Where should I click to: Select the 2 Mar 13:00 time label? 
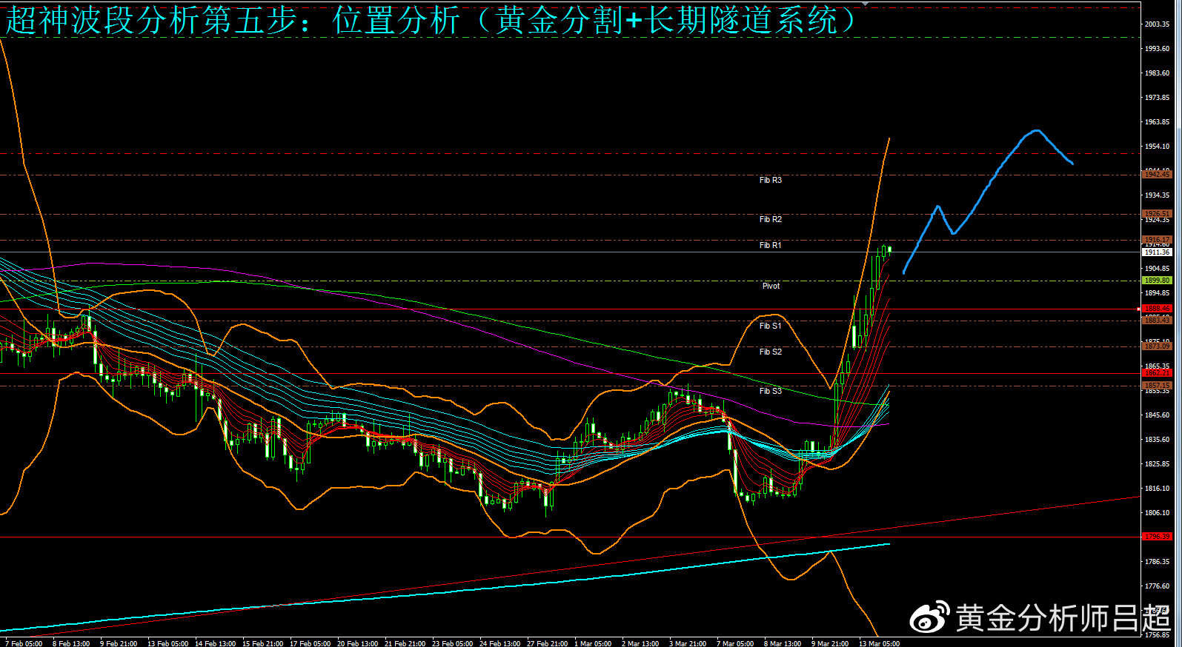(x=640, y=643)
